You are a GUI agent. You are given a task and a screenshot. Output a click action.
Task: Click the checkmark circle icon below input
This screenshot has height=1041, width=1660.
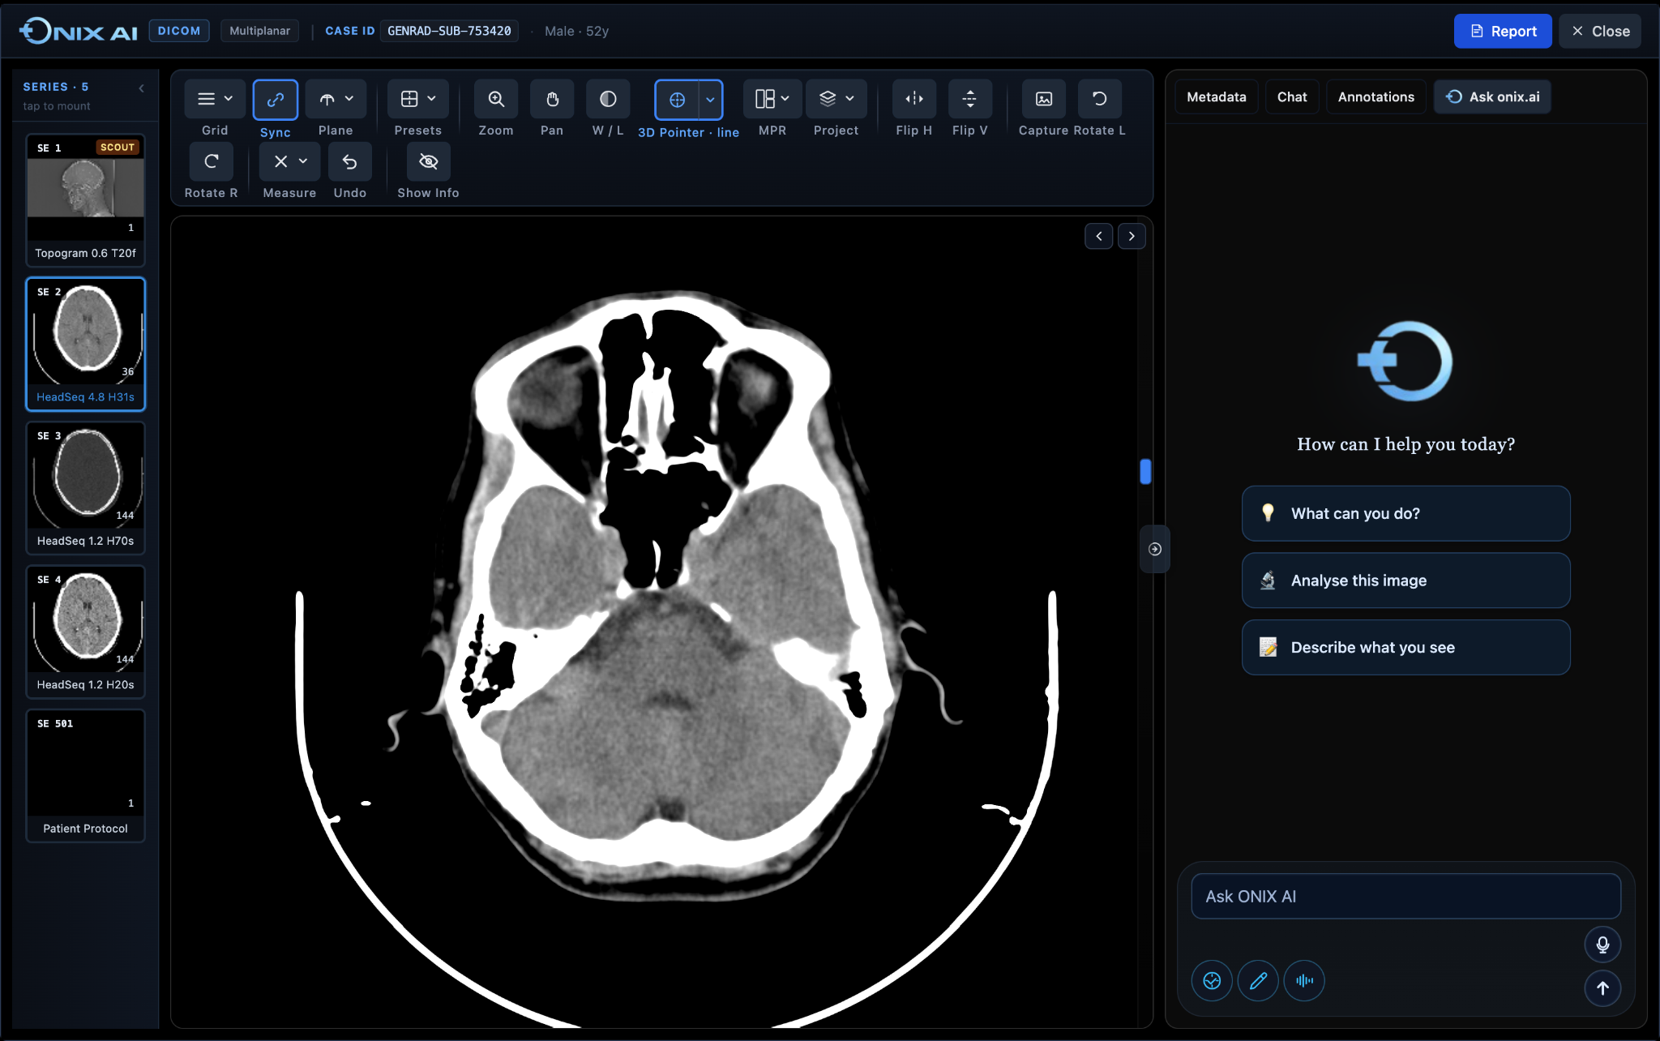point(1212,981)
